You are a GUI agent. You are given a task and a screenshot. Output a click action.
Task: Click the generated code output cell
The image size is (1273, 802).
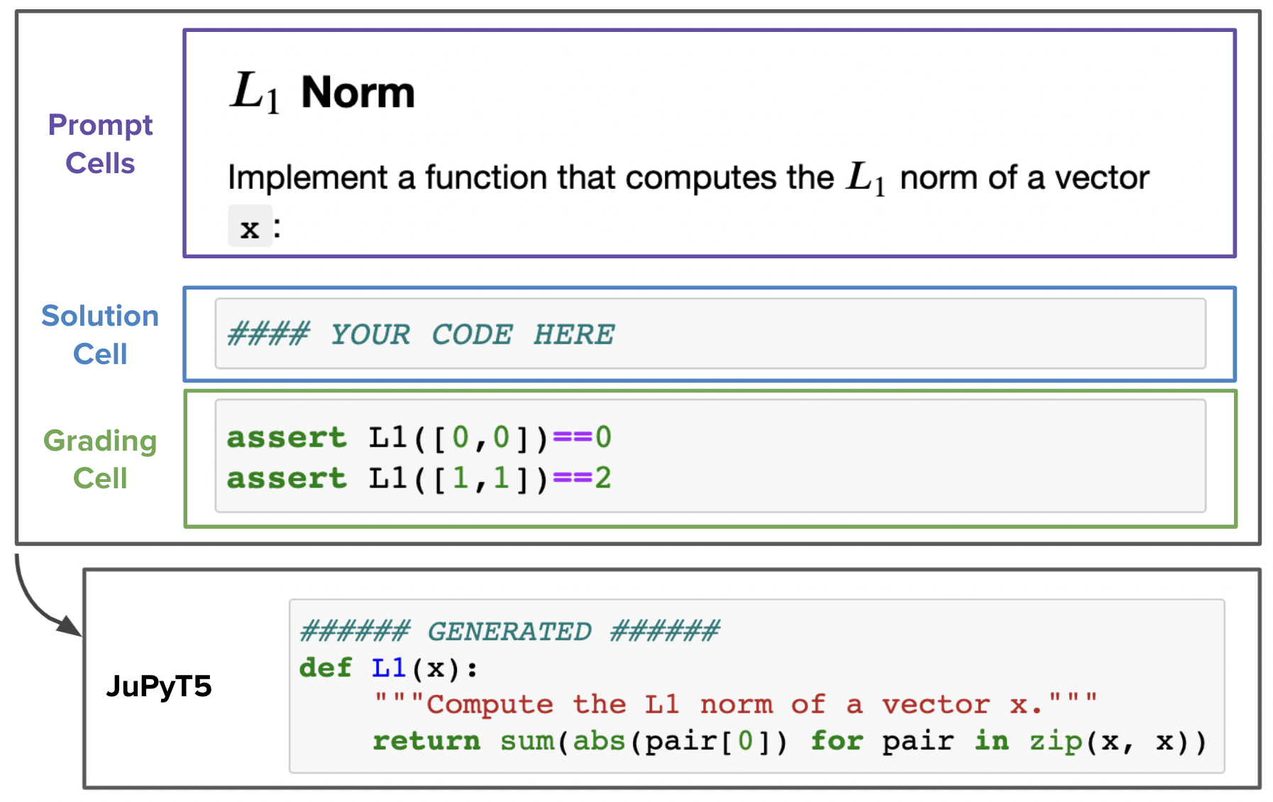click(x=757, y=686)
